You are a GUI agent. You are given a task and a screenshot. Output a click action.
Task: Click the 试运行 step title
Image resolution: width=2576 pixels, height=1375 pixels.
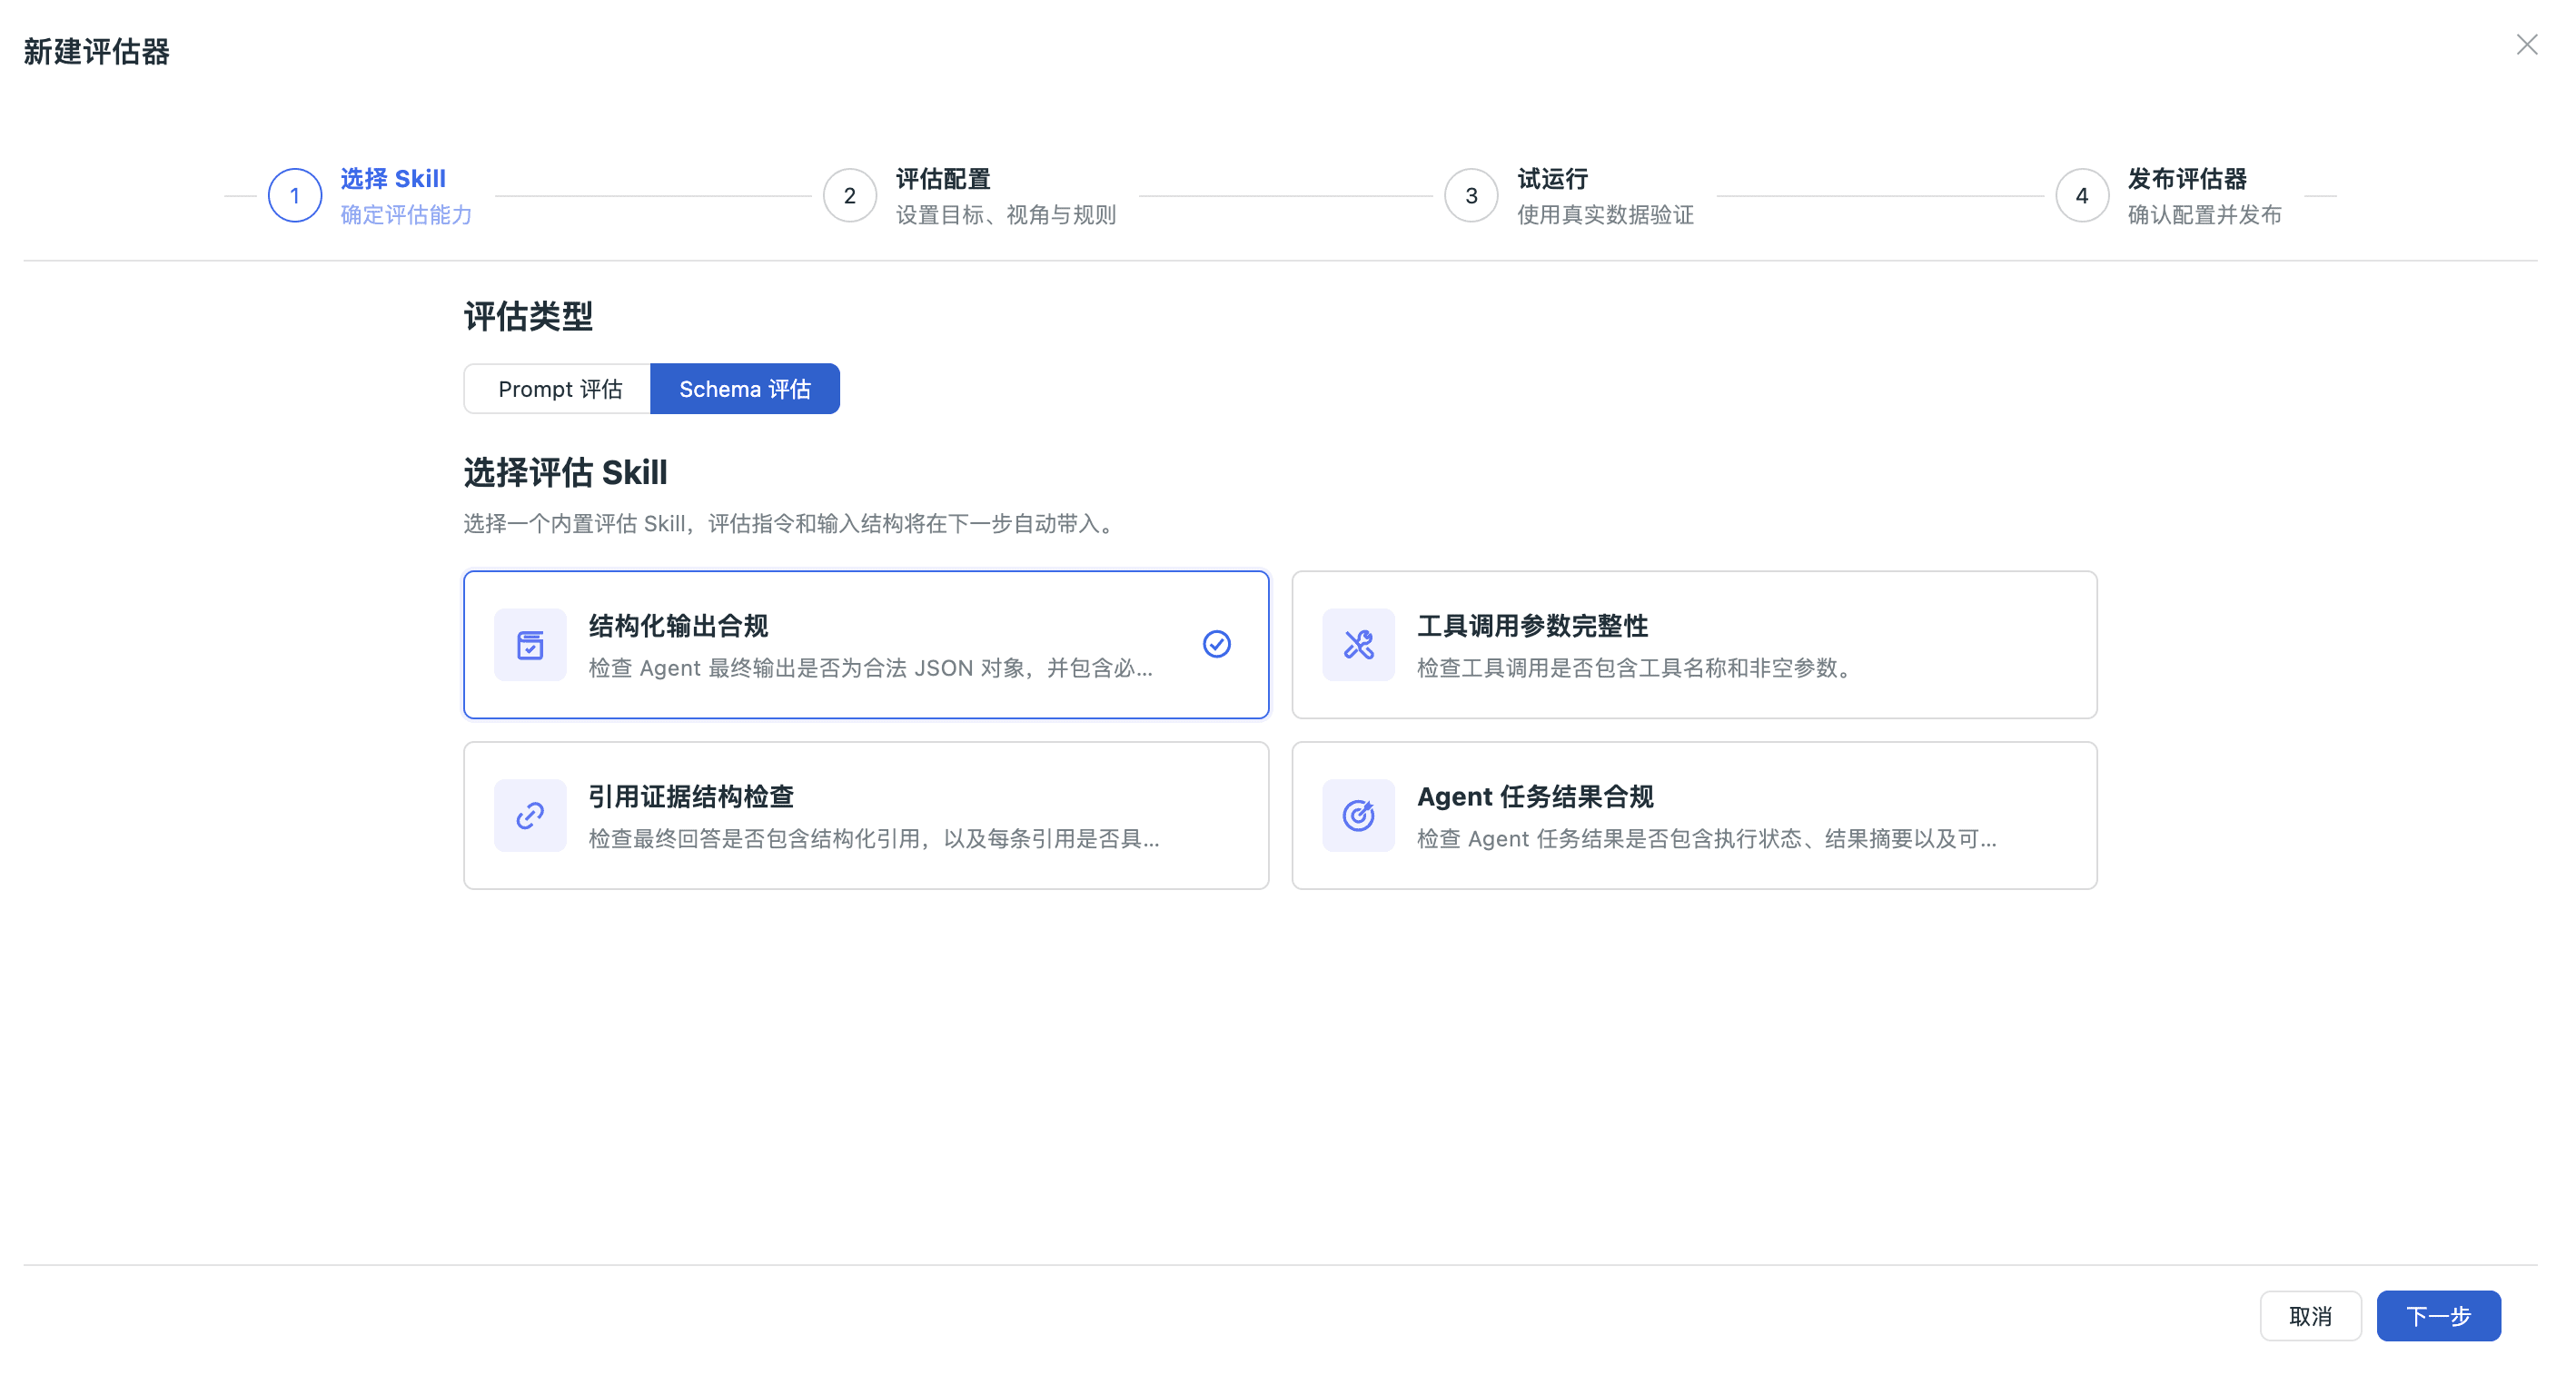click(x=1552, y=179)
